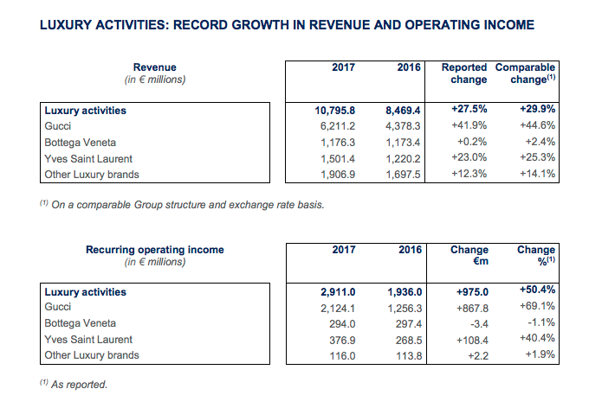
Task: Click the comparable change +2.4%
Action: 541,142
